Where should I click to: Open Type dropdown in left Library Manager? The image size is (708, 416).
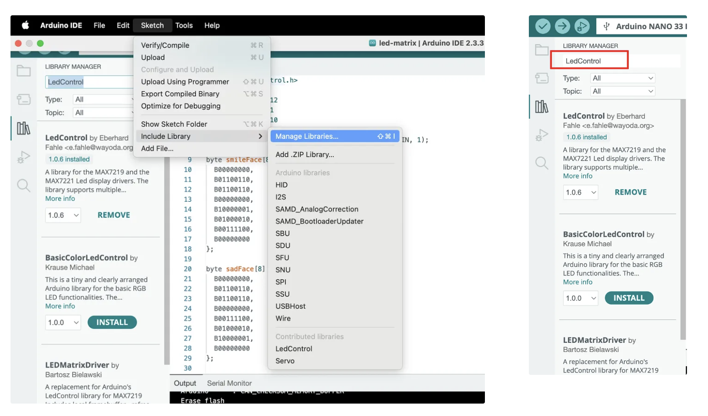tap(103, 99)
